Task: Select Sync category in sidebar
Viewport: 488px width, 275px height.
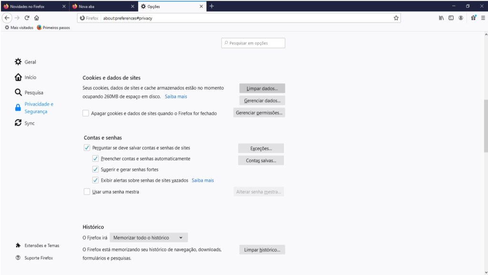Action: click(x=25, y=123)
